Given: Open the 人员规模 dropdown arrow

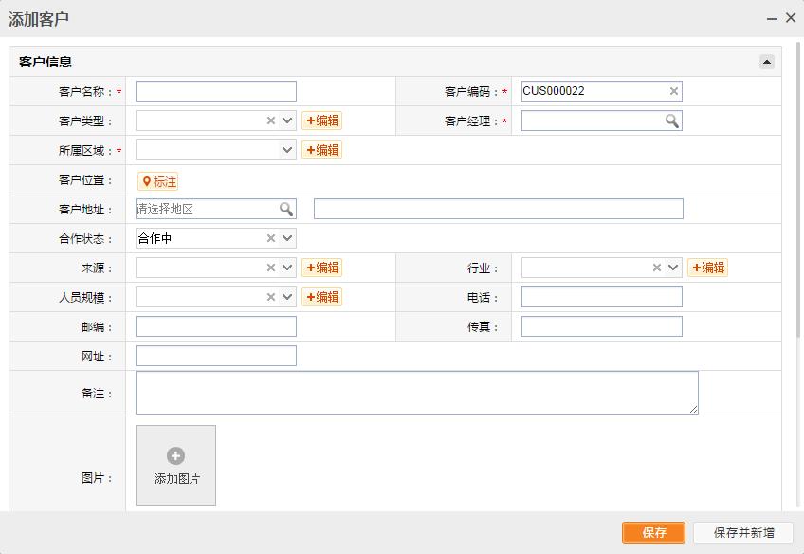Looking at the screenshot, I should (x=287, y=297).
